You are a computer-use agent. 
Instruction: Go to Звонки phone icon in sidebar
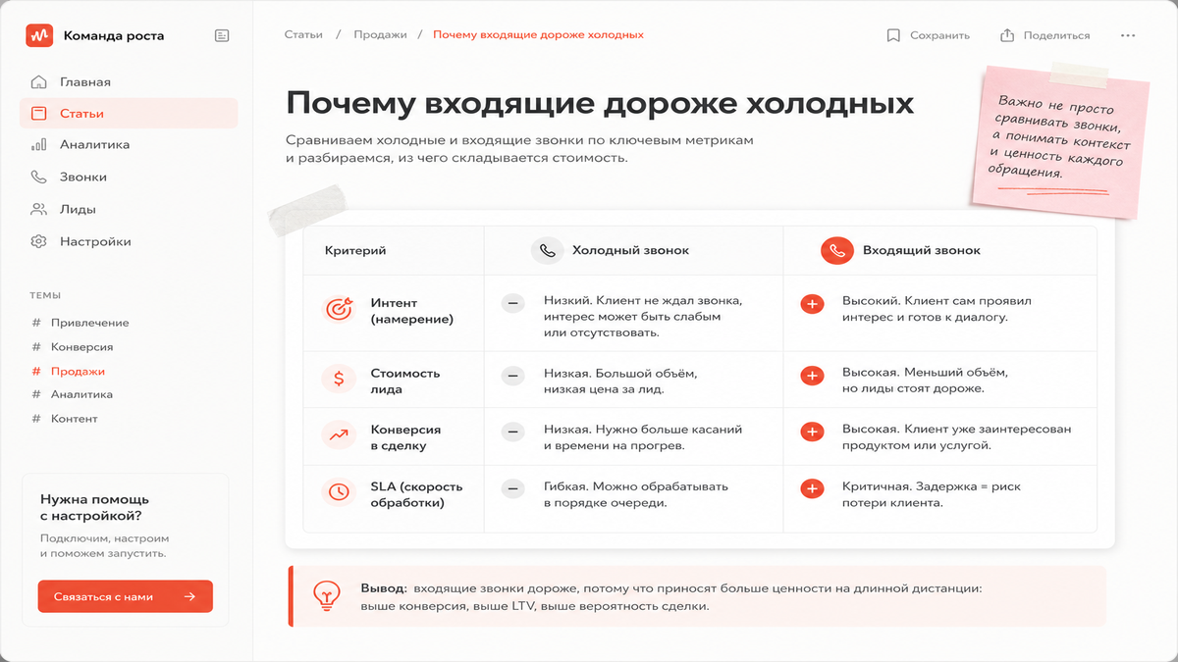click(x=39, y=178)
